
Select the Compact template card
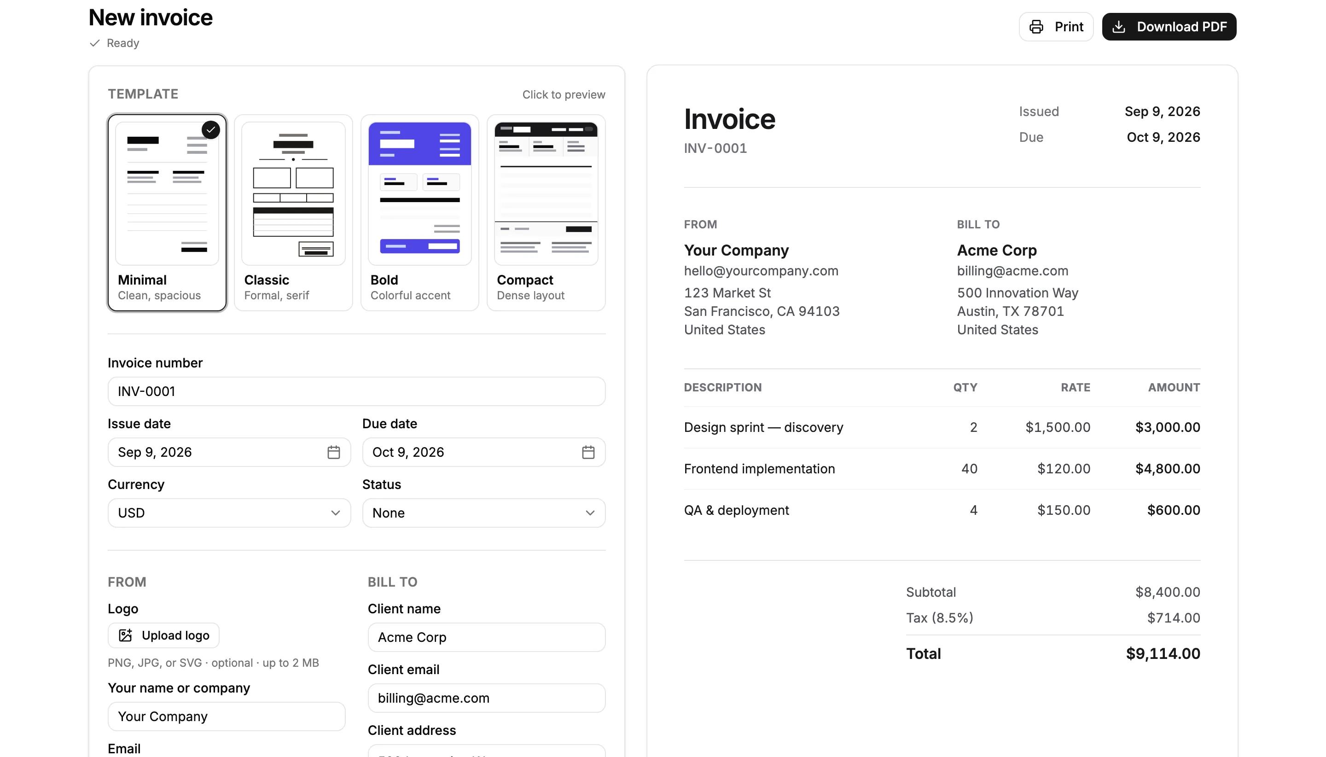tap(546, 213)
